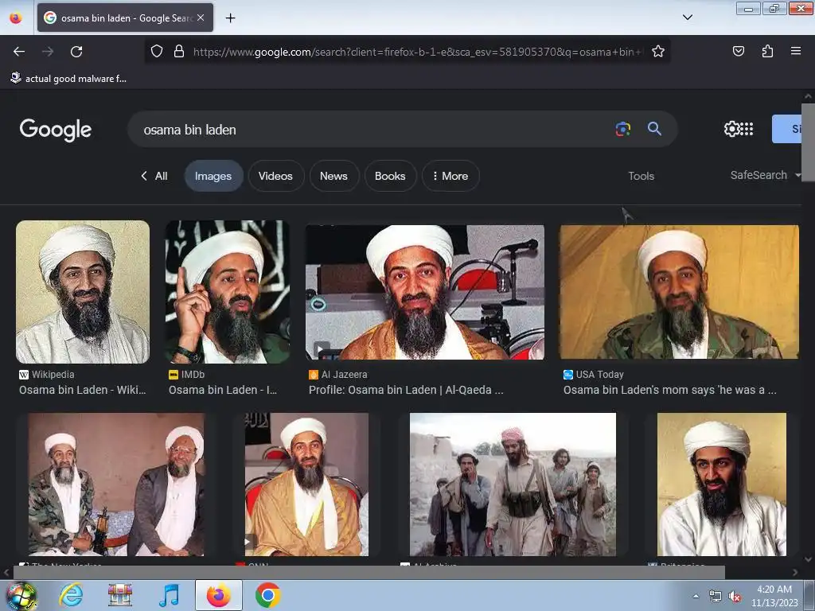Reload the current page
Image resolution: width=815 pixels, height=611 pixels.
[x=76, y=52]
